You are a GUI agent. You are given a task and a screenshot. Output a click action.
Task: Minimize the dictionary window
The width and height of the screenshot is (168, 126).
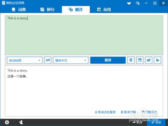pos(146,3)
